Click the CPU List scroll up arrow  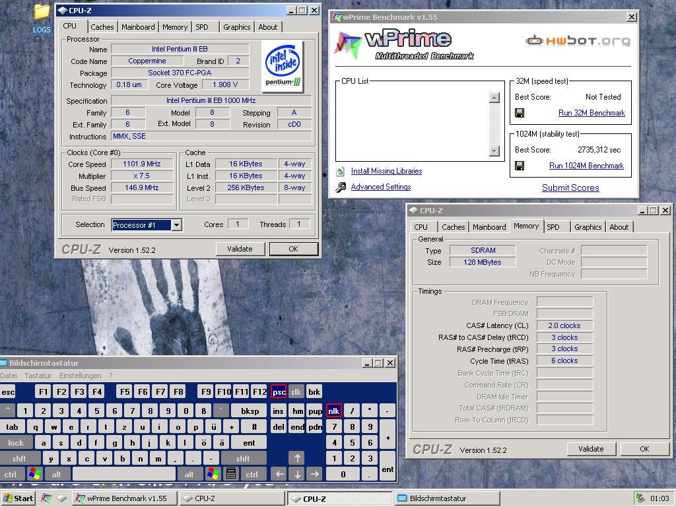(x=494, y=98)
